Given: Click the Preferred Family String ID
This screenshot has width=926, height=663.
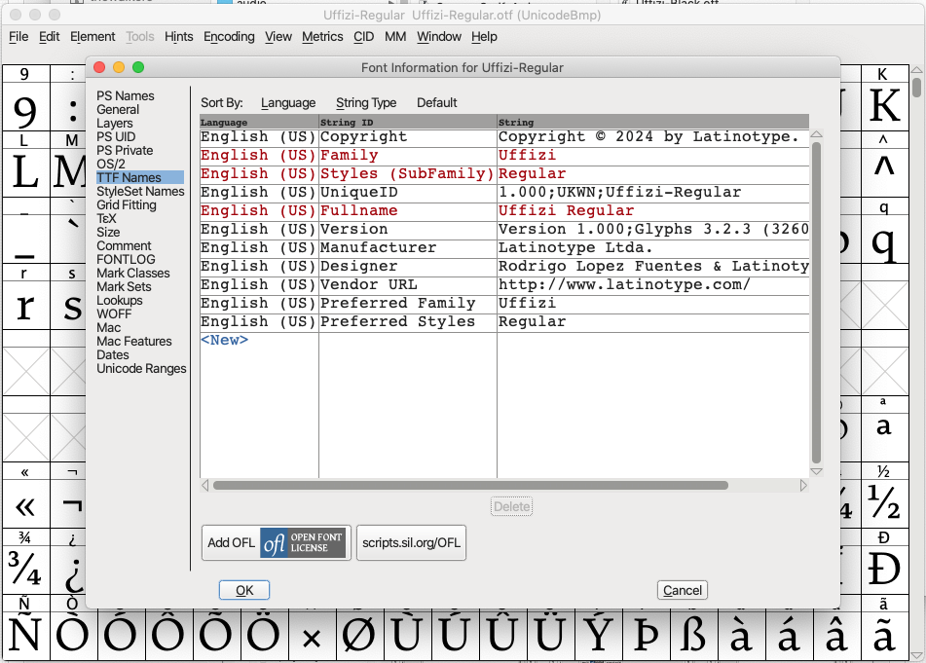Looking at the screenshot, I should click(407, 304).
